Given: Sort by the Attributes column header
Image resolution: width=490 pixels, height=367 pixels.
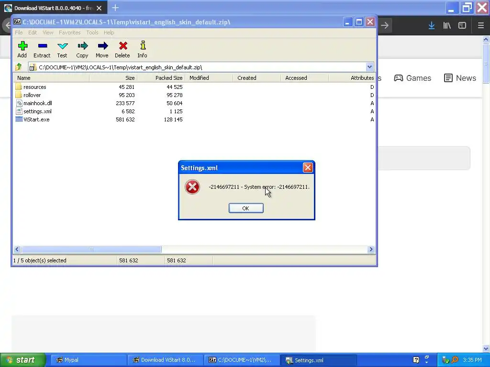Looking at the screenshot, I should click(x=352, y=78).
